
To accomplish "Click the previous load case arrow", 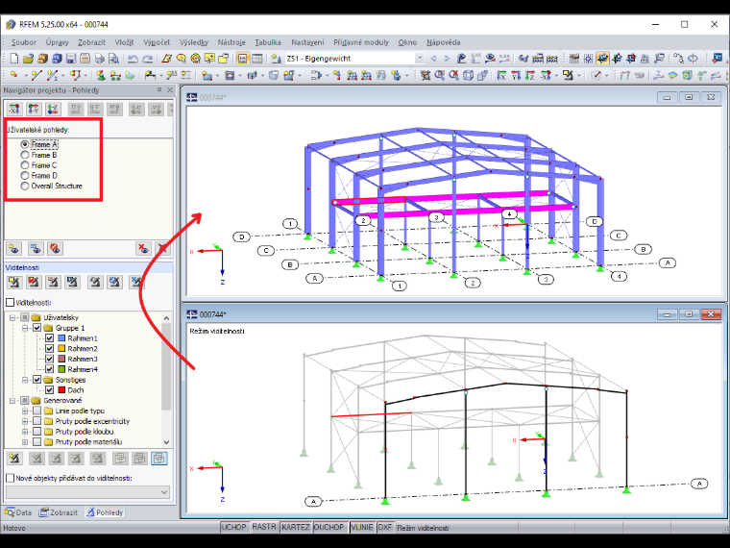I will pyautogui.click(x=433, y=59).
